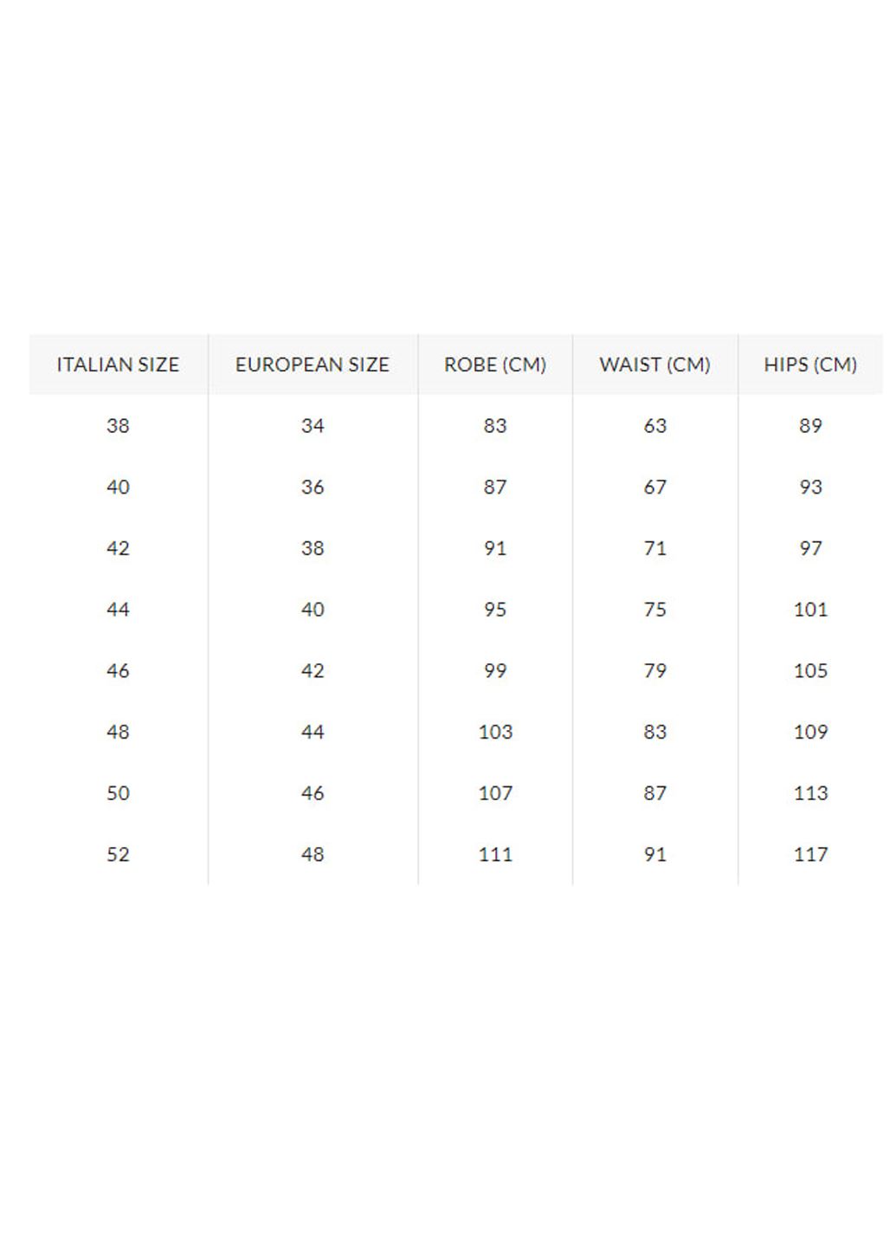Click hips measurement 105 cell
Screen dimensions: 896x1247
[810, 671]
